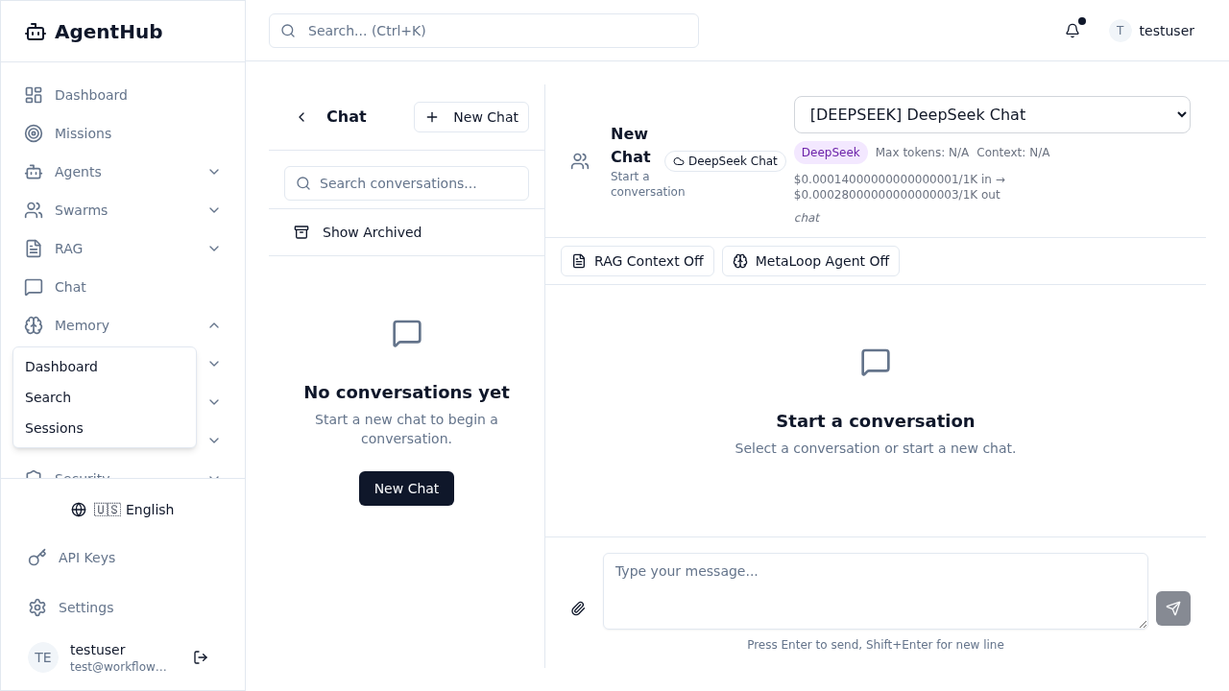Image resolution: width=1229 pixels, height=691 pixels.
Task: Open Missions from the sidebar
Action: [x=83, y=133]
